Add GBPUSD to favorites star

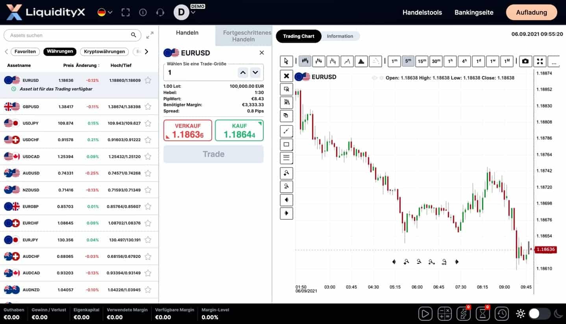[x=148, y=107]
